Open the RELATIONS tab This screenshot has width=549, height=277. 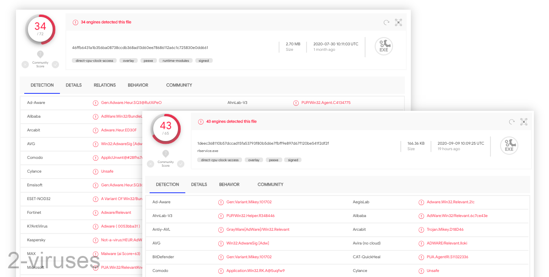coord(105,85)
